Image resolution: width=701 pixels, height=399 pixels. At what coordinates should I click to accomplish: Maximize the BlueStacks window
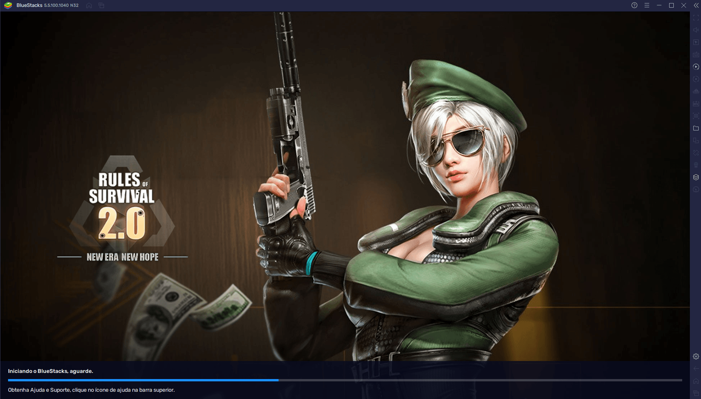671,5
